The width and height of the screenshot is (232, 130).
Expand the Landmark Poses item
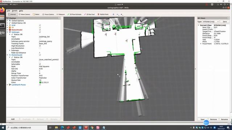tap(7, 85)
